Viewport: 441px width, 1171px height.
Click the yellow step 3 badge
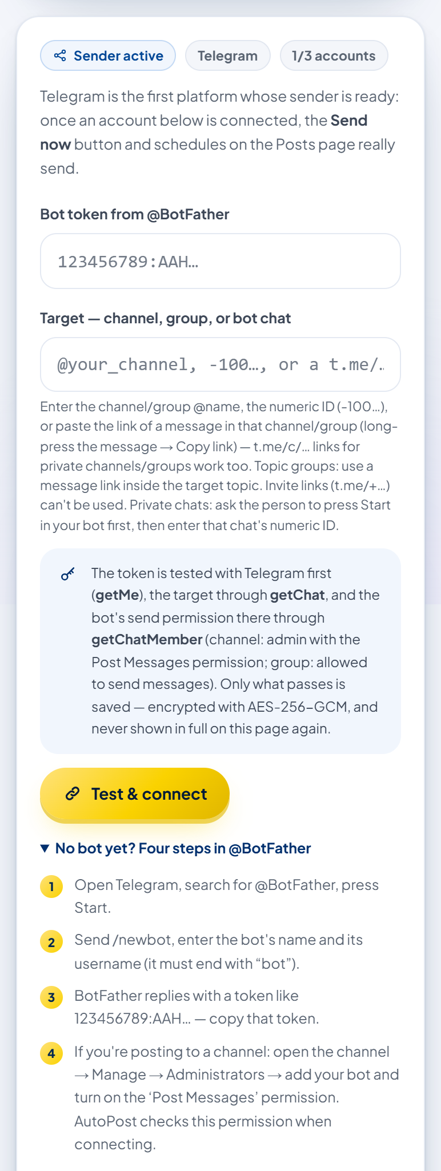tap(51, 997)
